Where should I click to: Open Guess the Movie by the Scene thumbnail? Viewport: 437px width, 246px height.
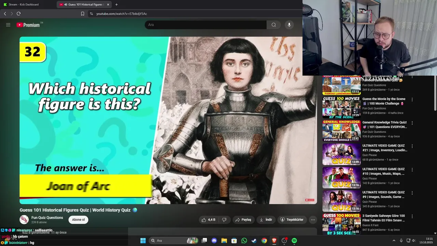(x=341, y=107)
